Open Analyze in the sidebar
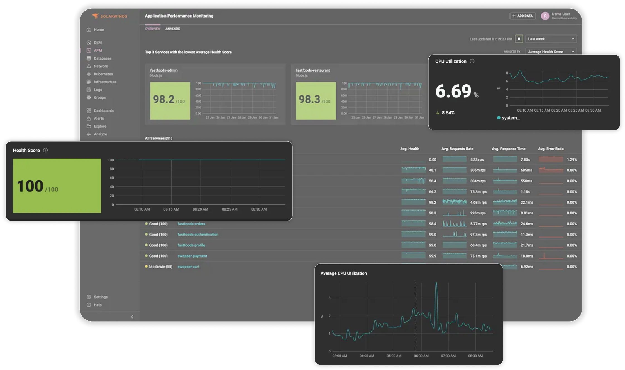This screenshot has height=370, width=625. pos(97,134)
